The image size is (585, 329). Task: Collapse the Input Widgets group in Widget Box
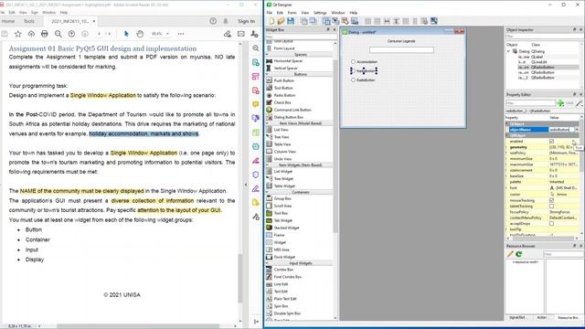point(267,263)
